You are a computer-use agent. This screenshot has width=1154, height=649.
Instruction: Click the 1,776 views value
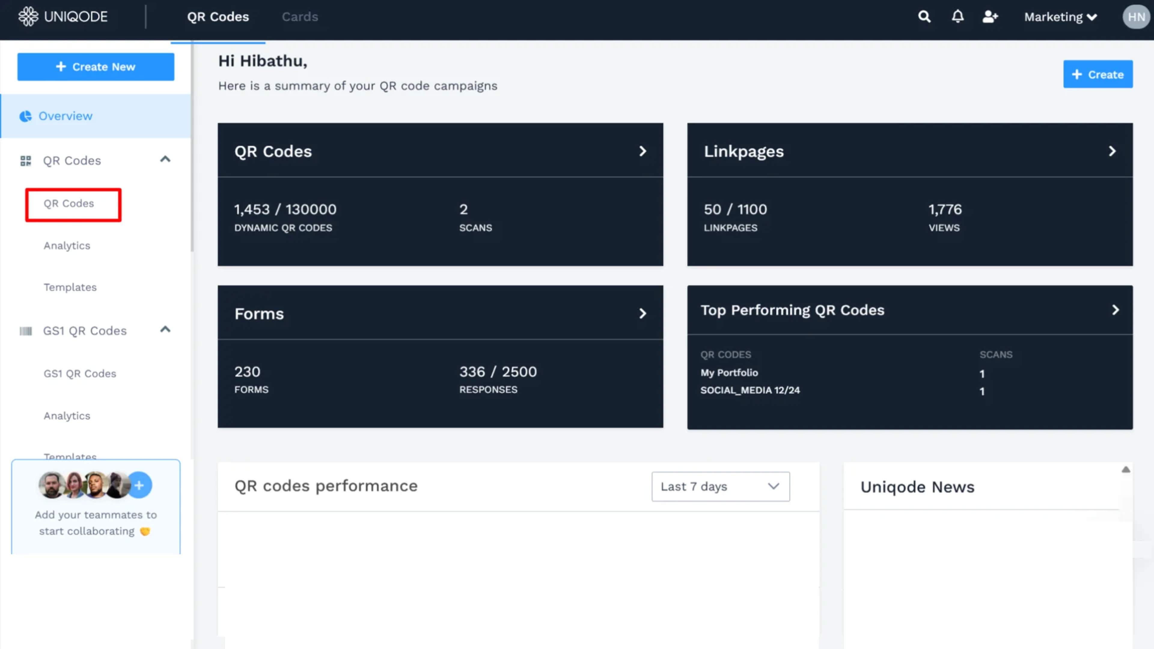pyautogui.click(x=945, y=209)
